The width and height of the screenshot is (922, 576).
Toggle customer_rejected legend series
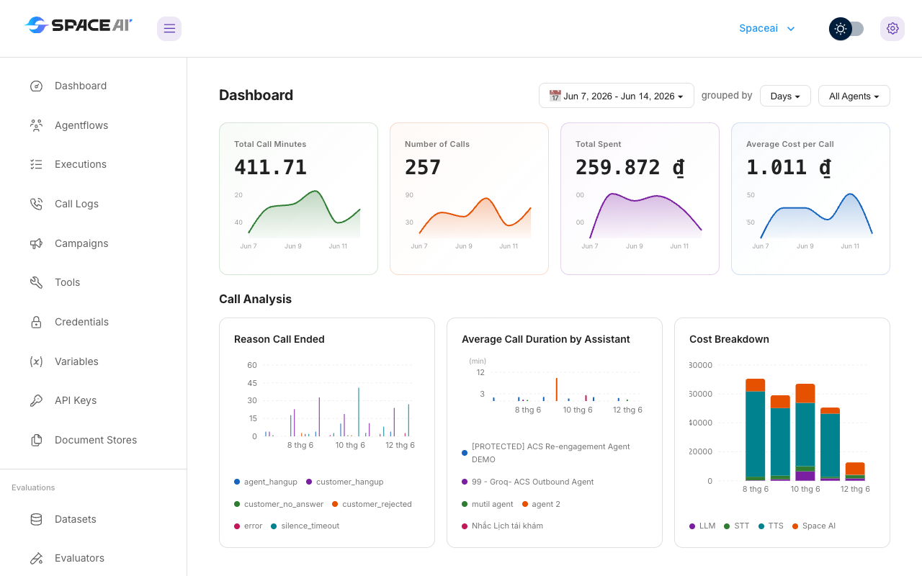(372, 504)
